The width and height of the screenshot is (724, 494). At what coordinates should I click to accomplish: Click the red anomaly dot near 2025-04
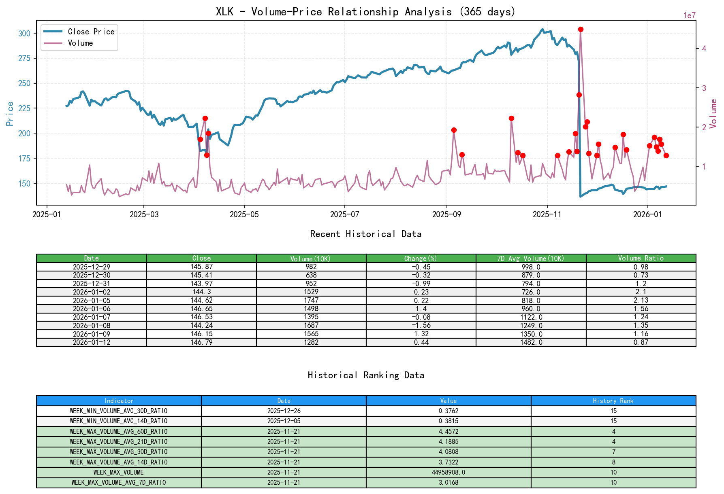click(205, 119)
